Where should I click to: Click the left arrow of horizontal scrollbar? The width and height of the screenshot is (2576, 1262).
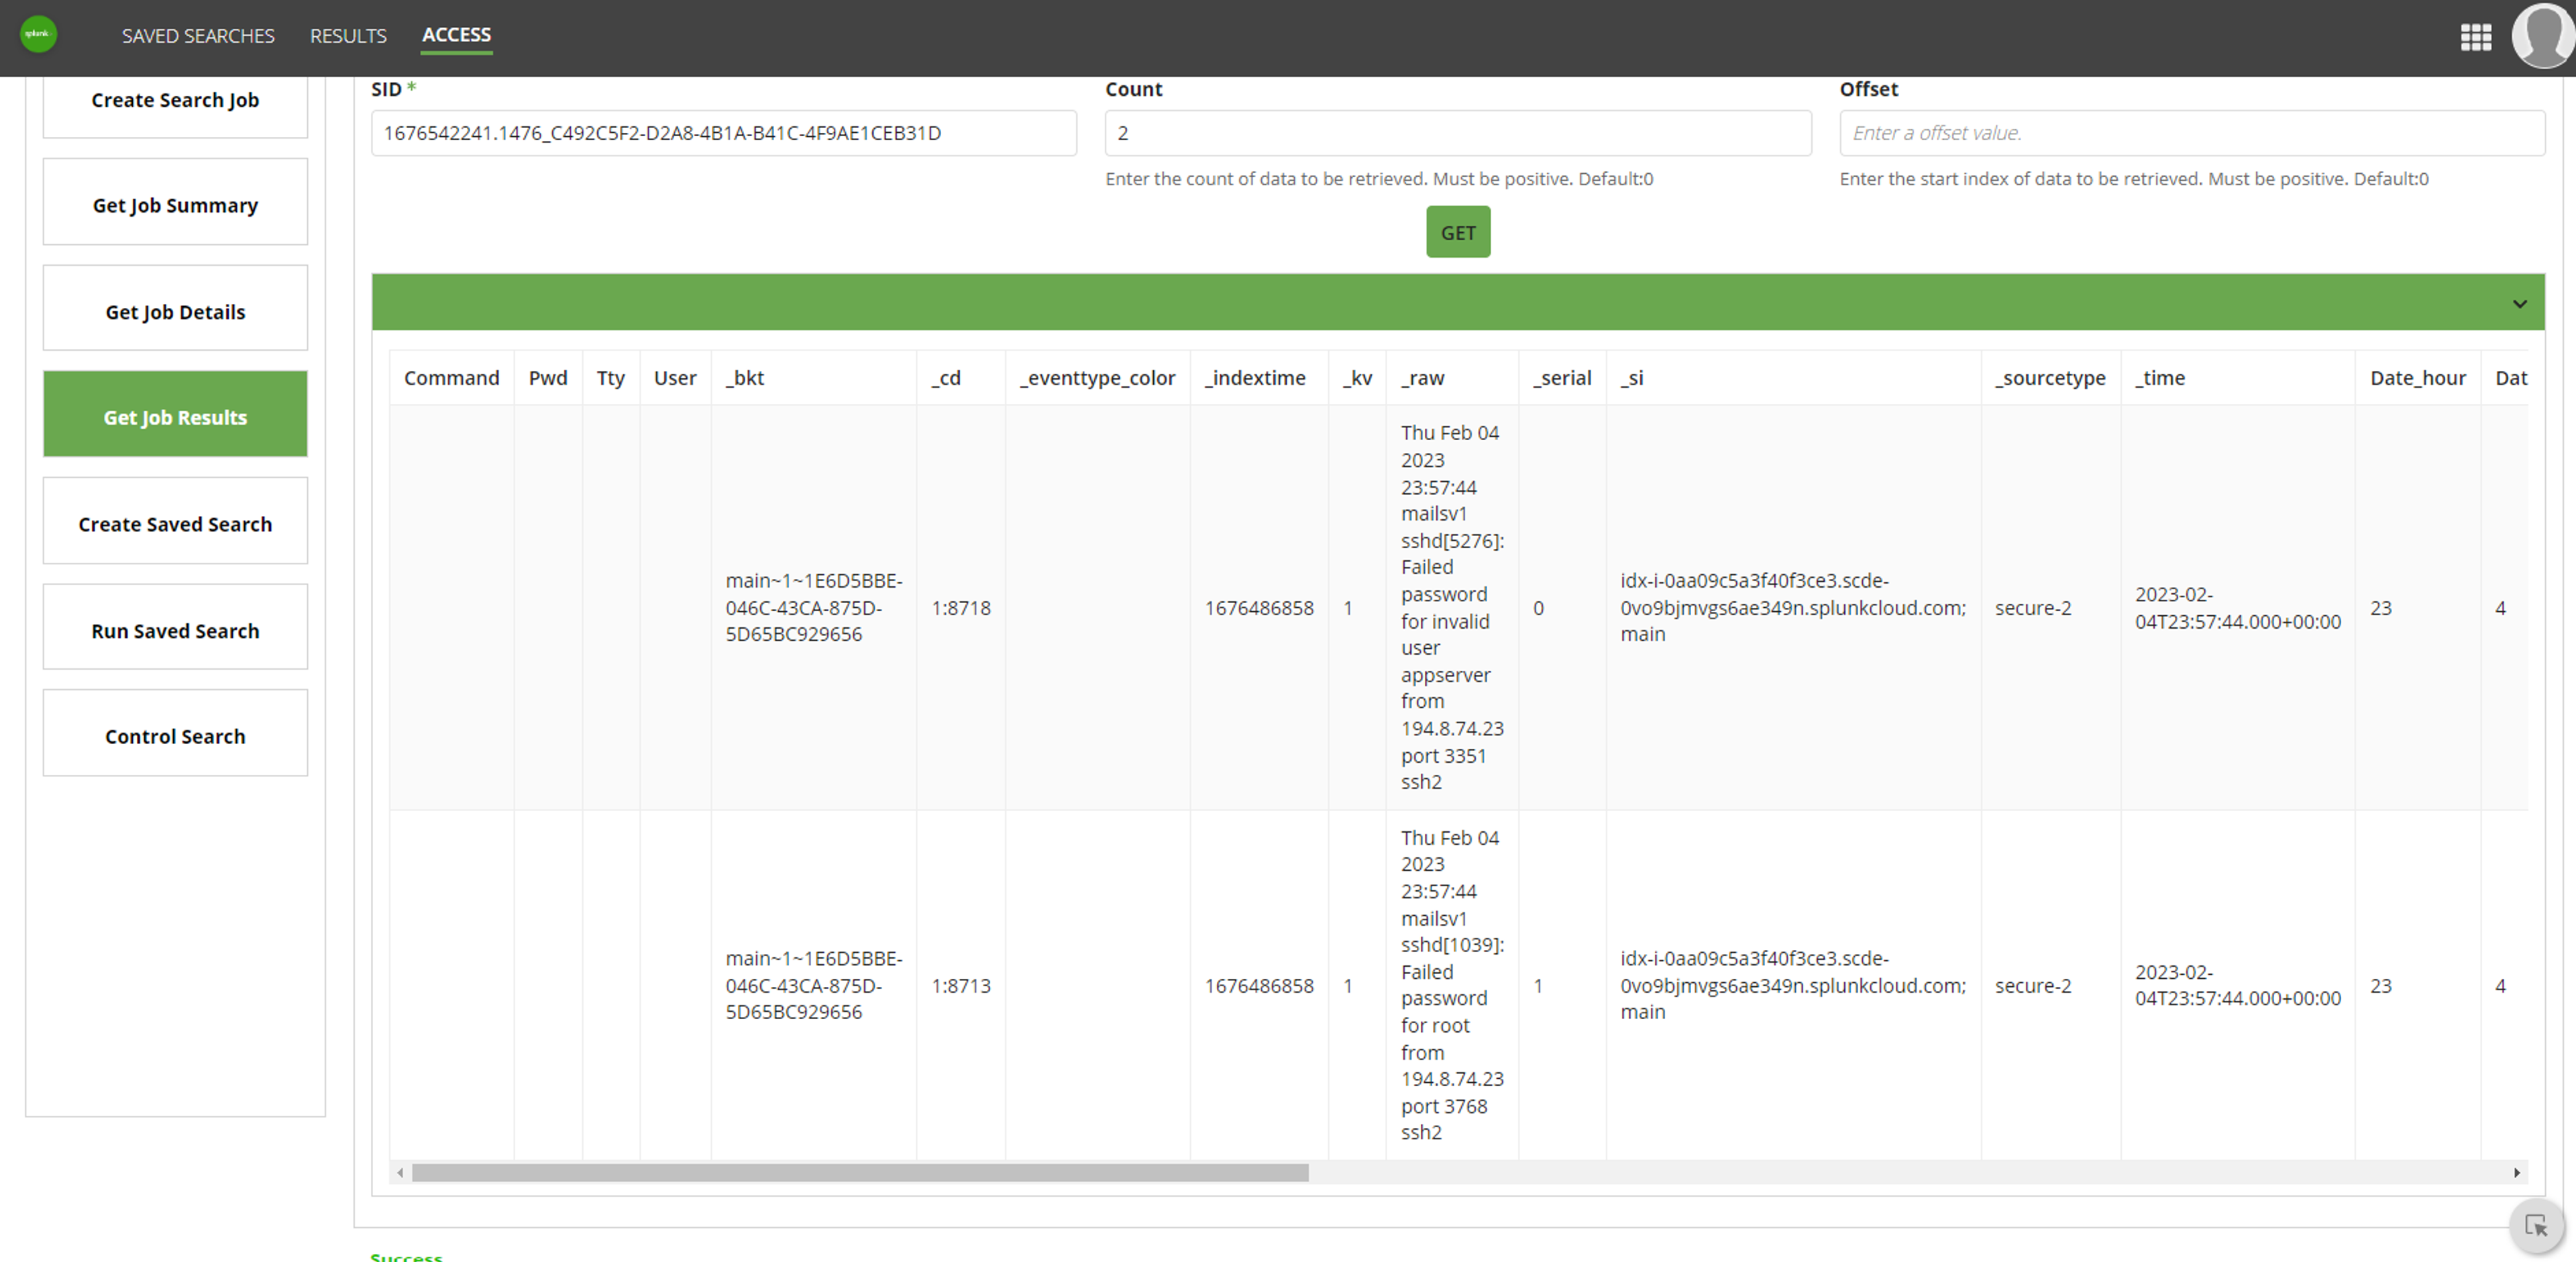tap(400, 1172)
